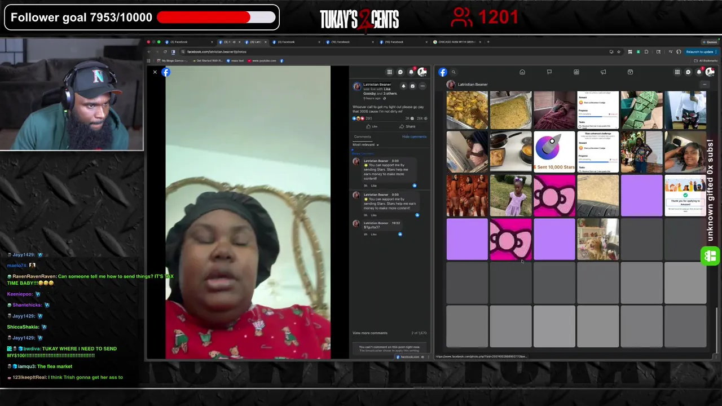Viewport: 722px width, 406px height.
Task: Open Facebook search in right pane
Action: 454,72
